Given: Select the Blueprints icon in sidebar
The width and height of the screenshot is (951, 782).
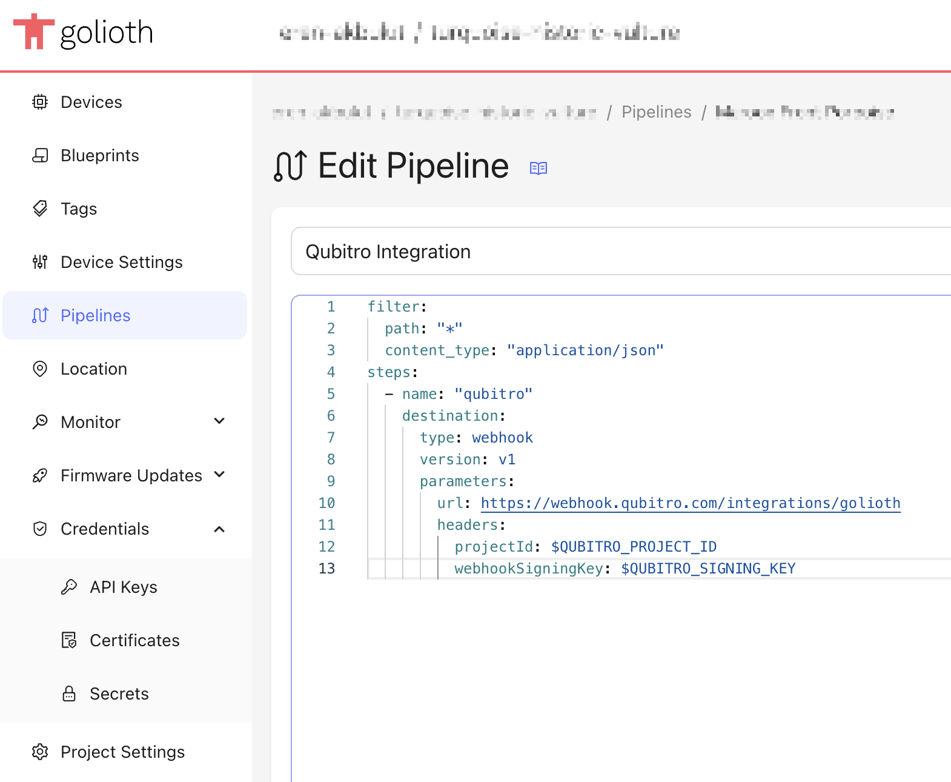Looking at the screenshot, I should pyautogui.click(x=40, y=155).
